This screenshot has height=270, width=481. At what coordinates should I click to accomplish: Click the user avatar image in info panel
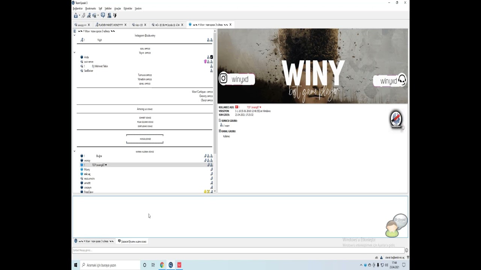[x=396, y=120]
